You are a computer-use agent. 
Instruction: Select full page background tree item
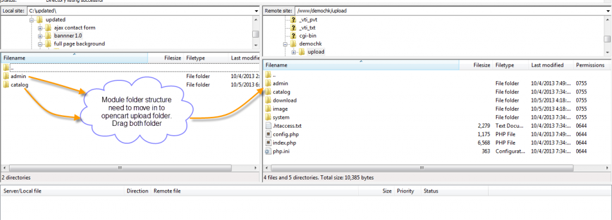coord(79,44)
